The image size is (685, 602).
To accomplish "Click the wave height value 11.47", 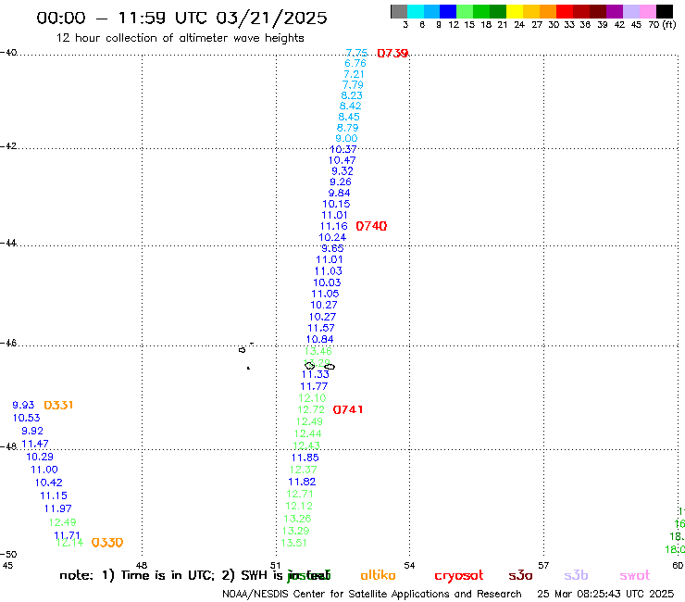I will click(x=35, y=444).
